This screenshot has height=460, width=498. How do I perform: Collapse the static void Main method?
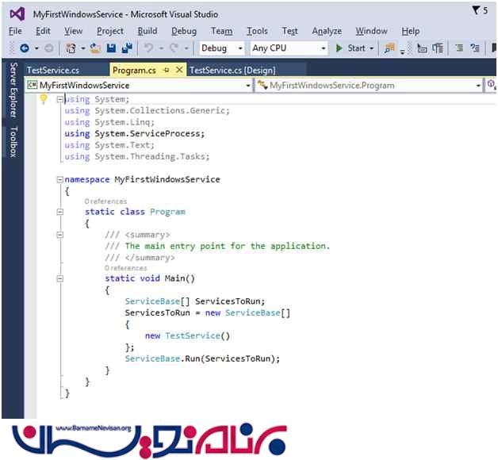(x=60, y=279)
